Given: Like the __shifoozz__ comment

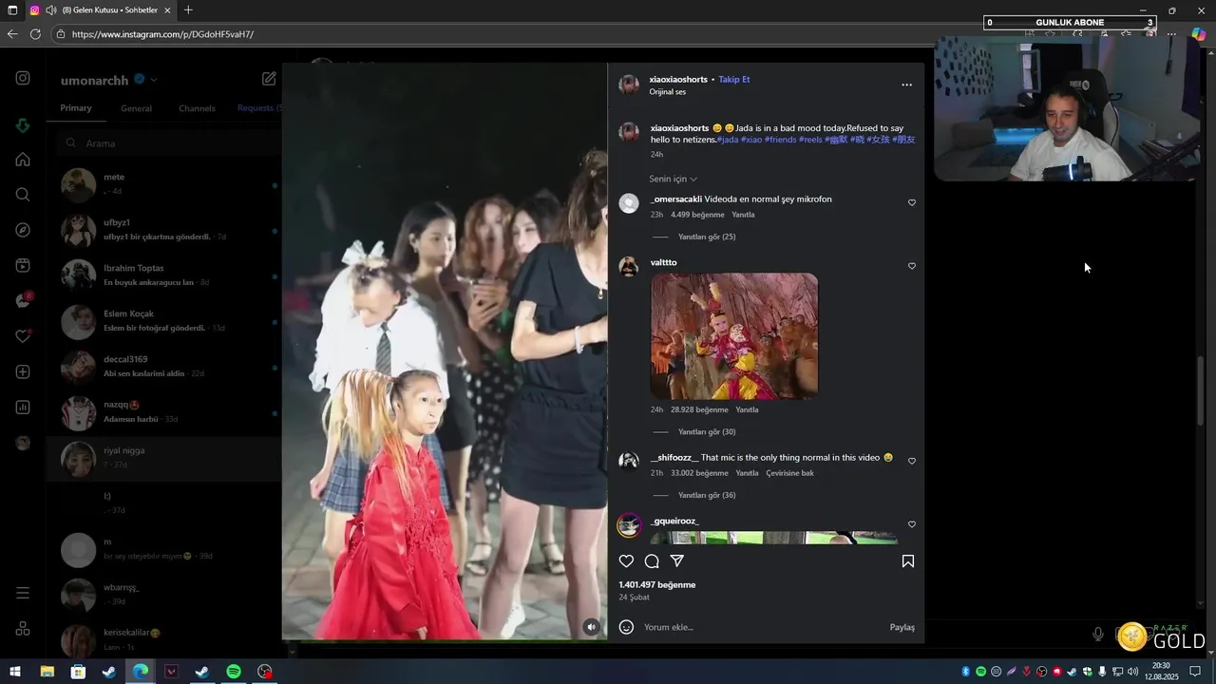Looking at the screenshot, I should pyautogui.click(x=912, y=461).
